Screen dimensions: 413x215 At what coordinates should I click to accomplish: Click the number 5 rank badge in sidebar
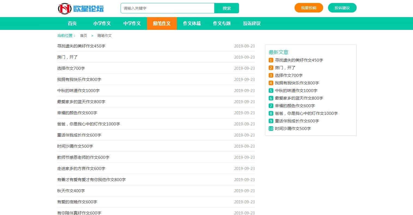271,91
